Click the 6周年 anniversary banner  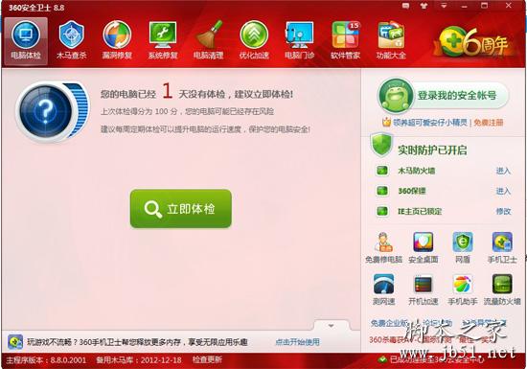pyautogui.click(x=474, y=43)
